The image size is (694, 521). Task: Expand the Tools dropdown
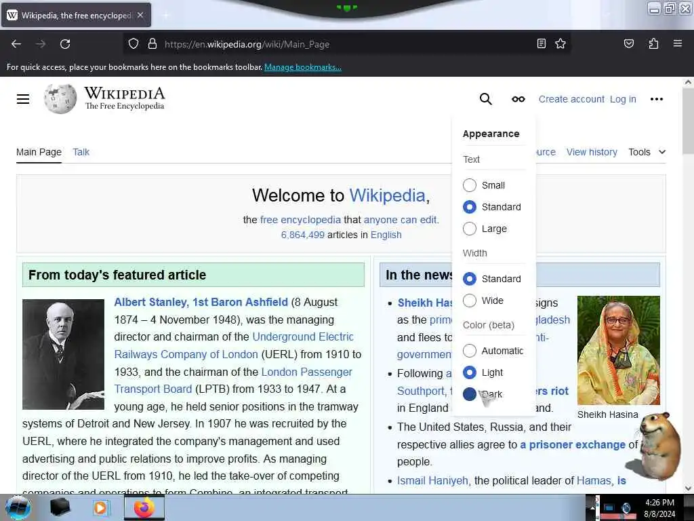(647, 152)
